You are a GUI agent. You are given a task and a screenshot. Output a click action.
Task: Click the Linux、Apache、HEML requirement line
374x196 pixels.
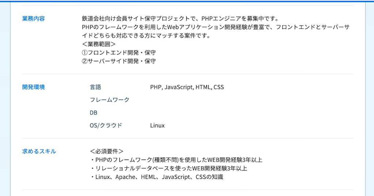[156, 177]
